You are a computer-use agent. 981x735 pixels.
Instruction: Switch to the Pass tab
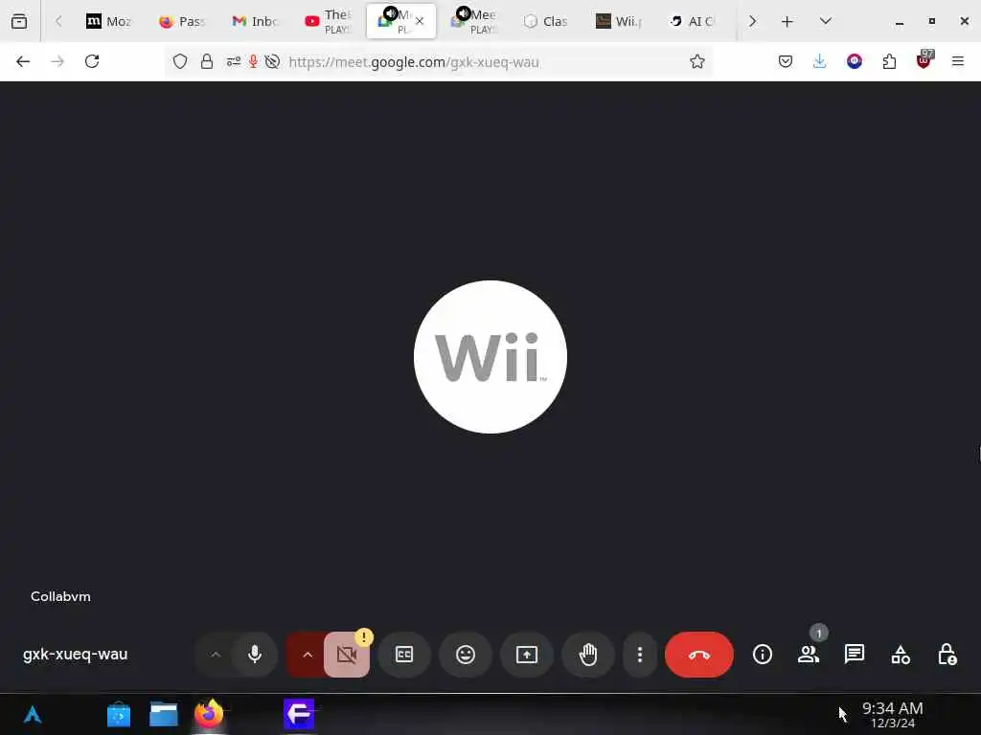(181, 21)
